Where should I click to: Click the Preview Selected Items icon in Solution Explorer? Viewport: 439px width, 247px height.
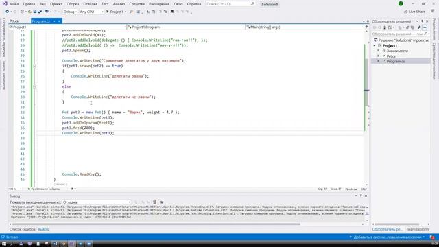pos(425,27)
